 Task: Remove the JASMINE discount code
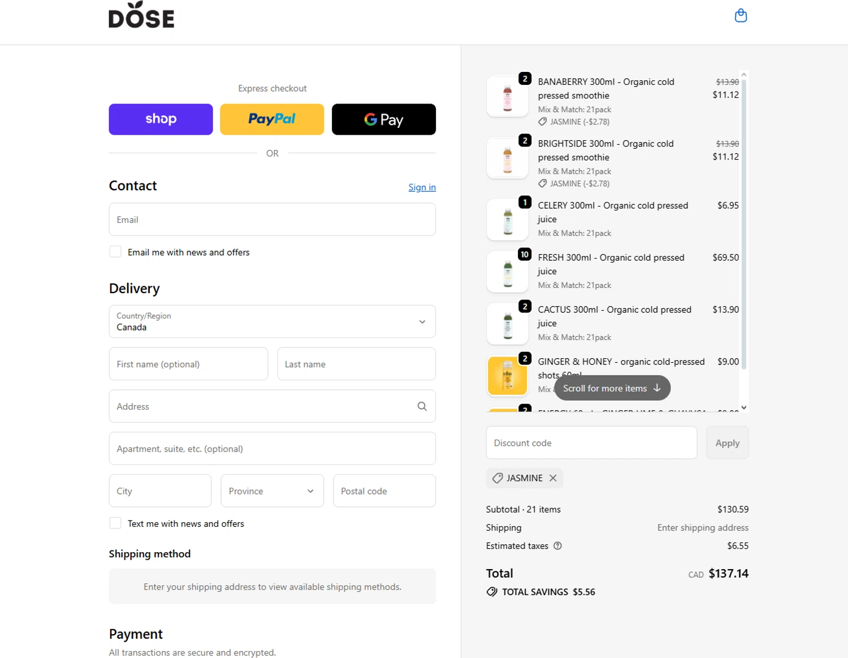(553, 478)
